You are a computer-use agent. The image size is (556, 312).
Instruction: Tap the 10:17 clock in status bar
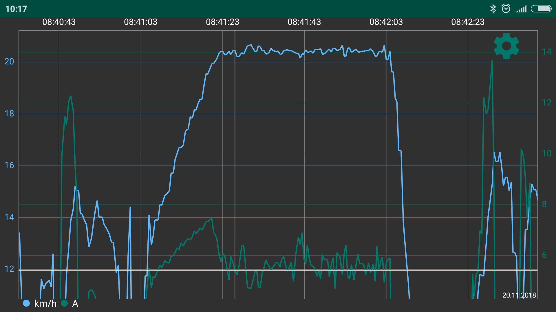pyautogui.click(x=16, y=9)
